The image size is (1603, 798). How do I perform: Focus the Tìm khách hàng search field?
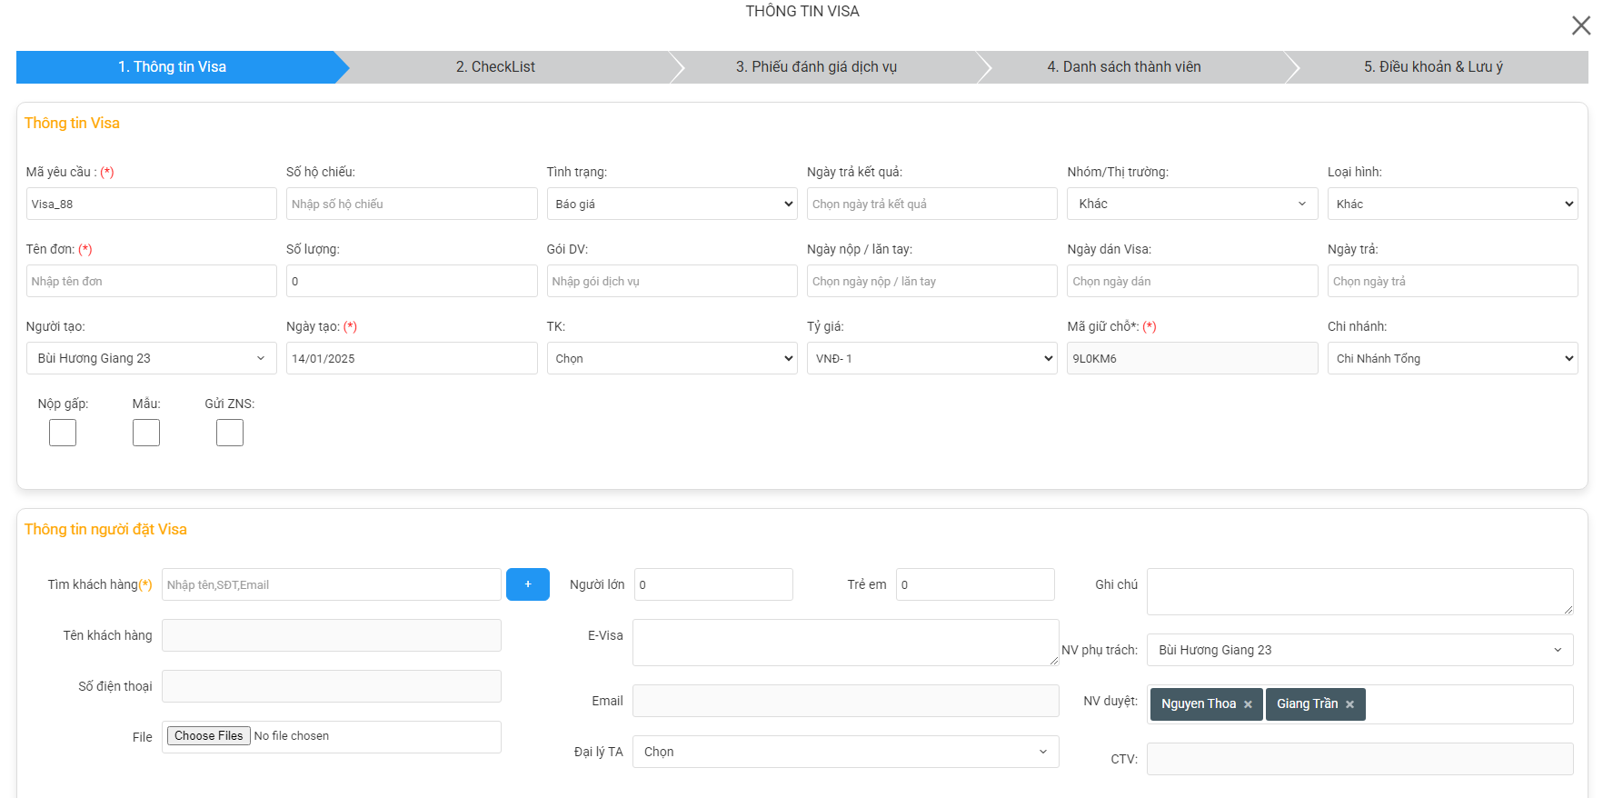click(331, 584)
